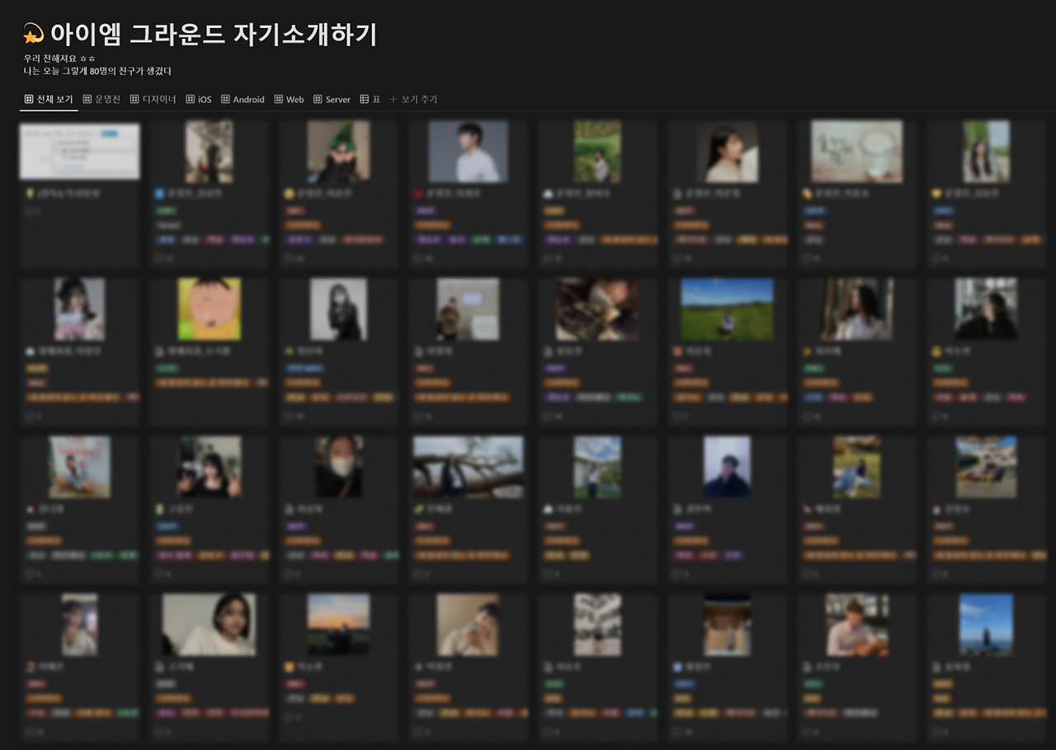Click the star emoji page icon
This screenshot has width=1056, height=750.
click(x=33, y=35)
